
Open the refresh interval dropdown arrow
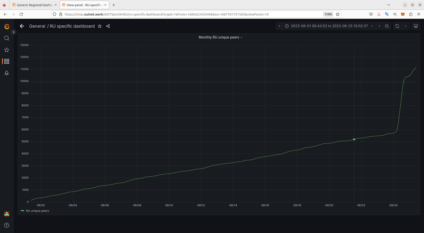click(405, 26)
